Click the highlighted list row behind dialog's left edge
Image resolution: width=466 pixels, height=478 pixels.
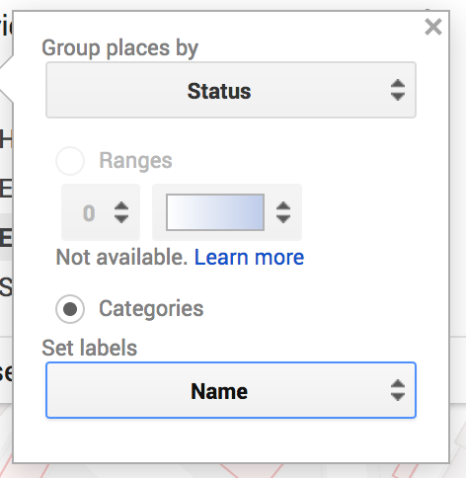tap(6, 237)
